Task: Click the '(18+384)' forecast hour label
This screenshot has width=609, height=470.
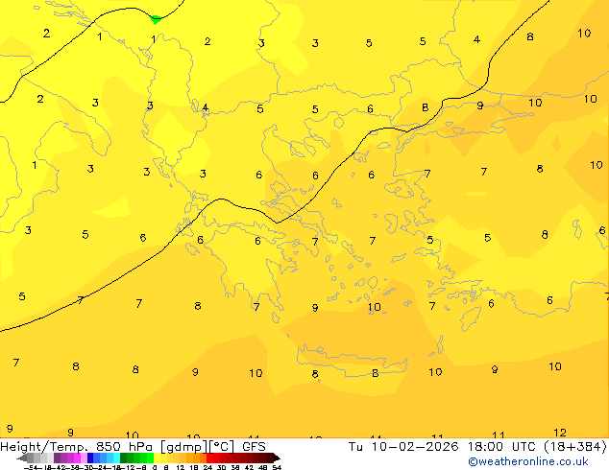Action: [574, 447]
